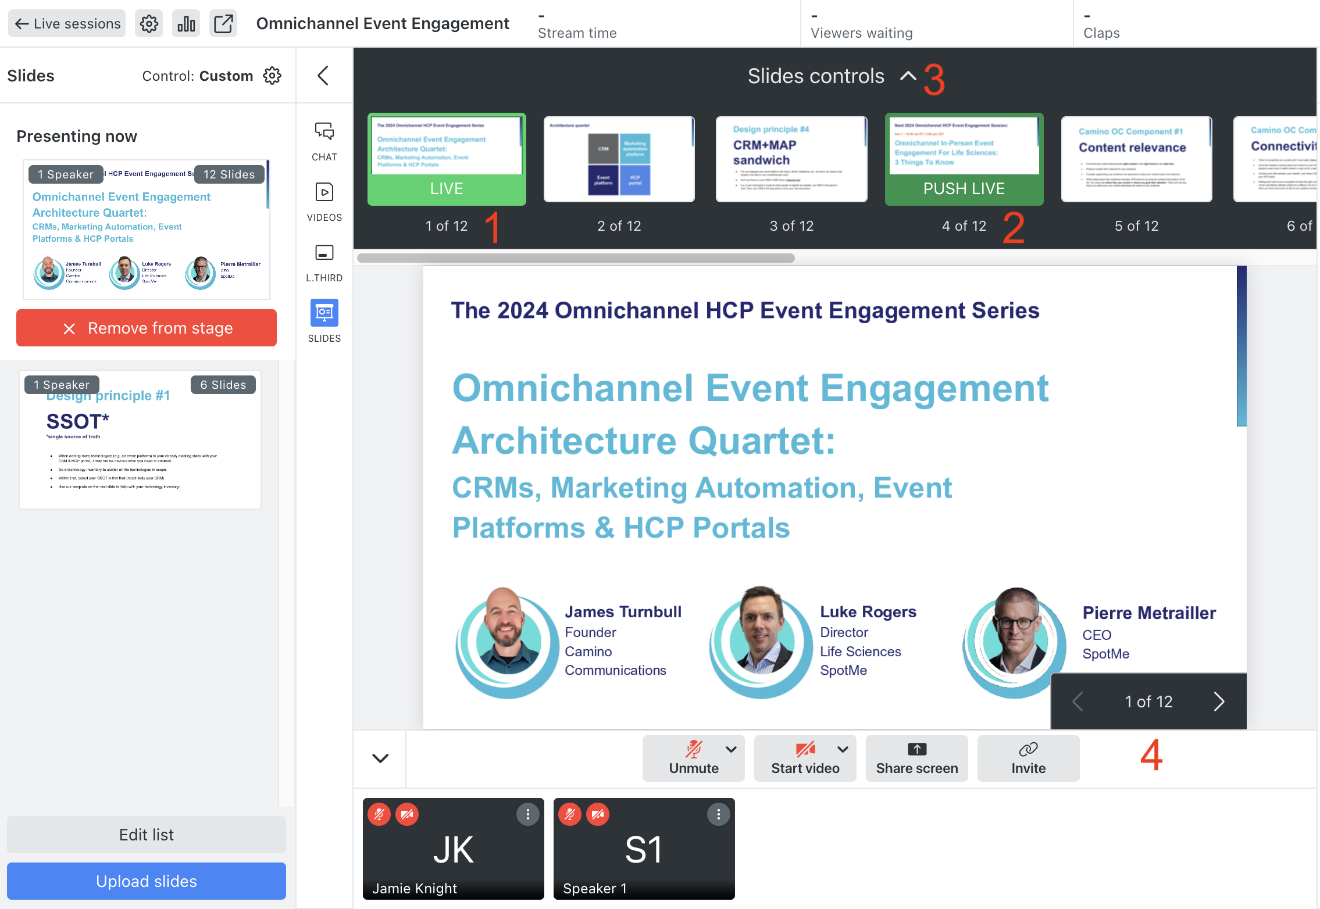Click Jamie Knight camera off icon
The image size is (1320, 909).
point(407,814)
